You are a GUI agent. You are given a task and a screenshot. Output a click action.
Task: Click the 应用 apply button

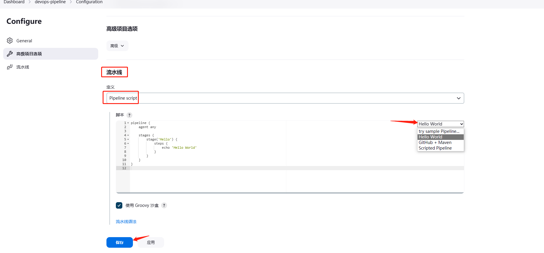click(x=151, y=242)
